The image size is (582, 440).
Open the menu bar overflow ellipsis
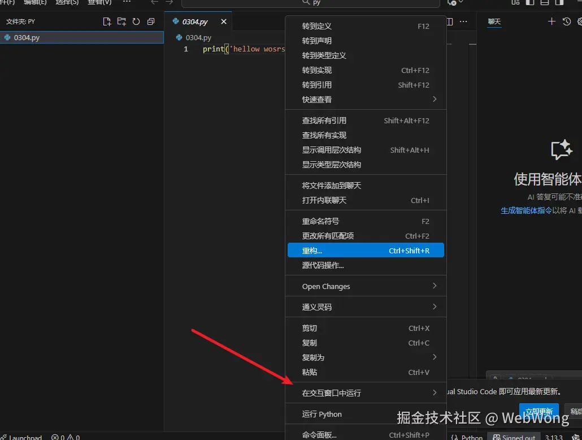[127, 2]
